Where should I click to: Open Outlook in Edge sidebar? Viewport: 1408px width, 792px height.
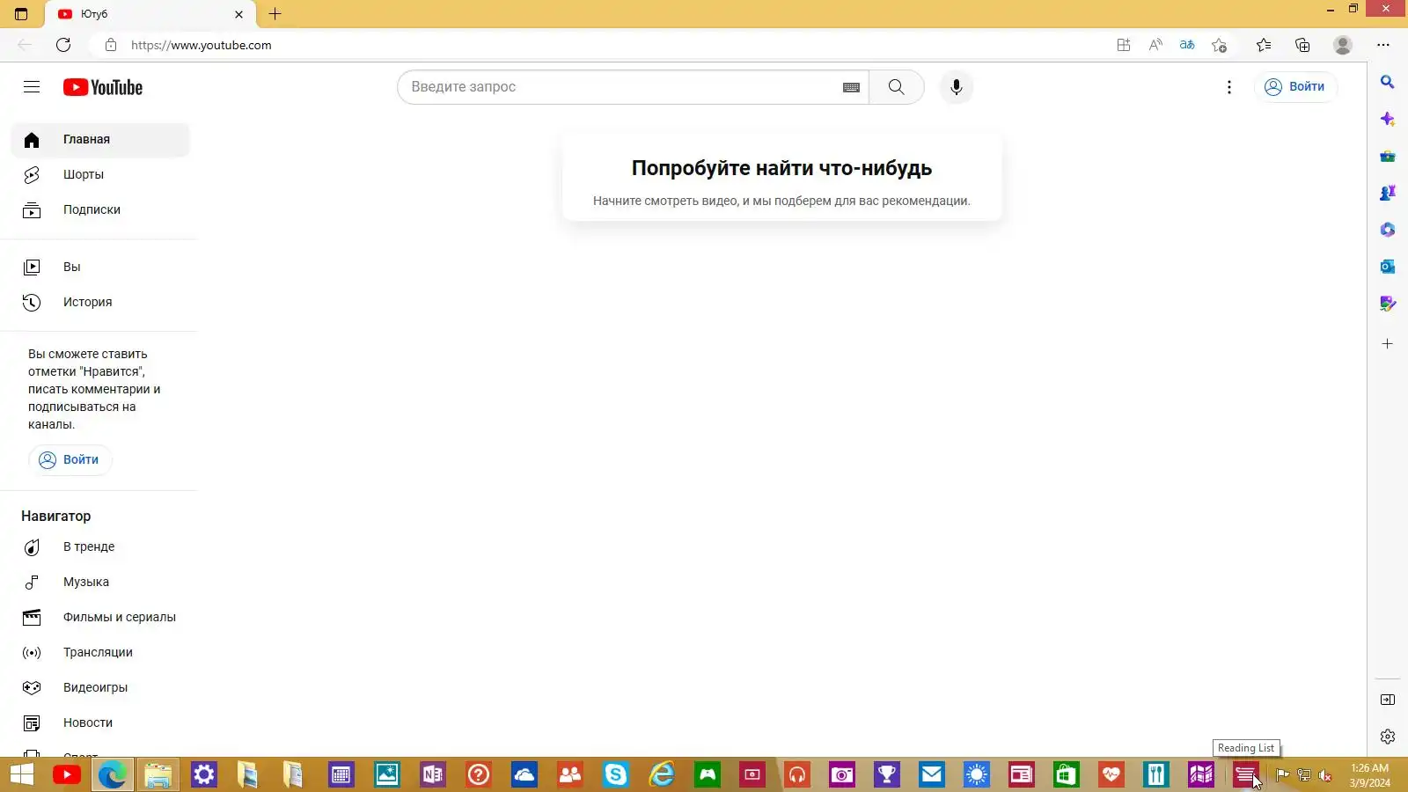pos(1388,267)
